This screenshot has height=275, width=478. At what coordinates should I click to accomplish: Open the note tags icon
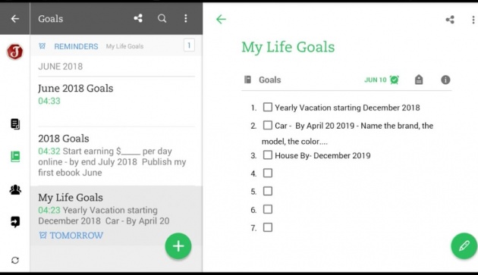coord(419,80)
